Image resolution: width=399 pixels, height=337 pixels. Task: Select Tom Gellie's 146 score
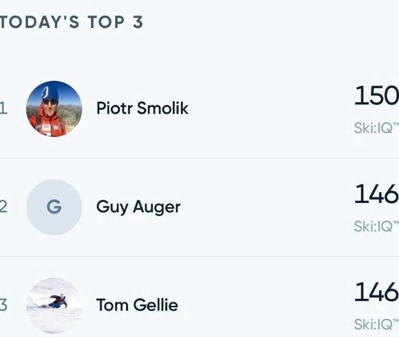coord(376,292)
